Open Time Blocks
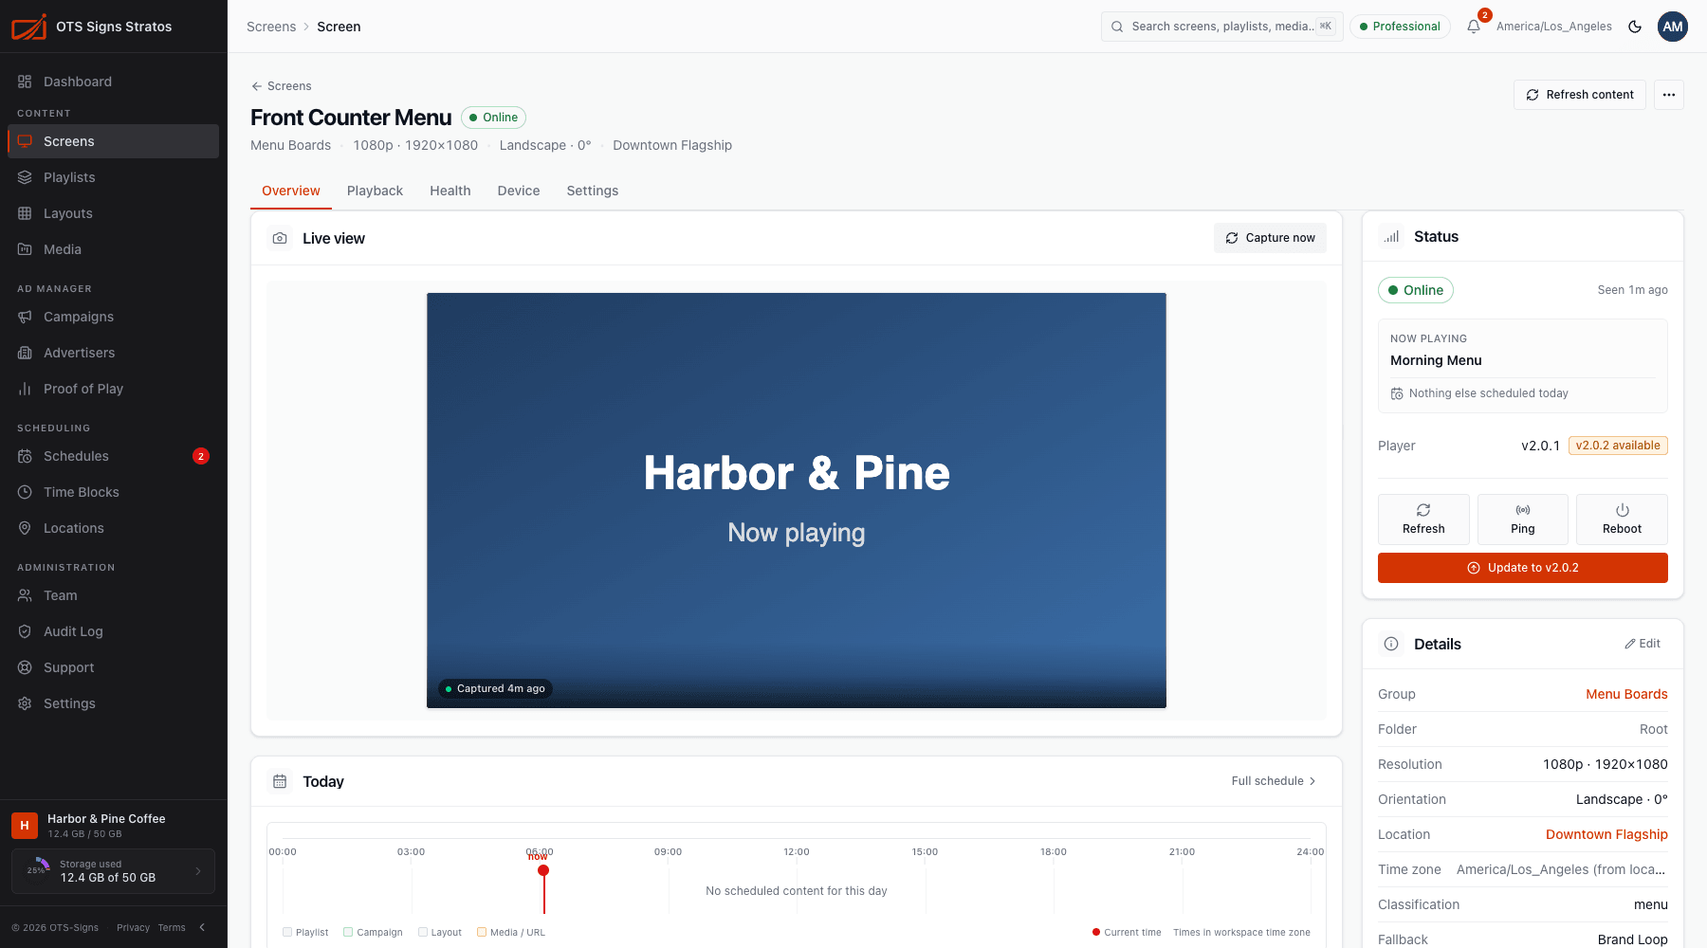The width and height of the screenshot is (1707, 948). pyautogui.click(x=113, y=492)
